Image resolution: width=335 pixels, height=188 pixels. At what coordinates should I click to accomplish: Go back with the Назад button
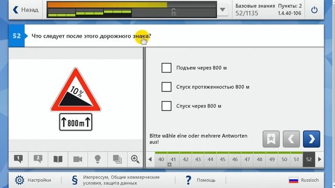[26, 9]
